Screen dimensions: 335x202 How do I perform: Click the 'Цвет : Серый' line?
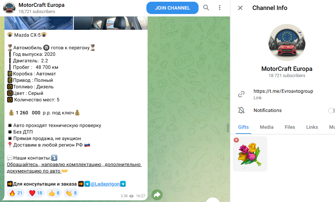click(x=28, y=93)
